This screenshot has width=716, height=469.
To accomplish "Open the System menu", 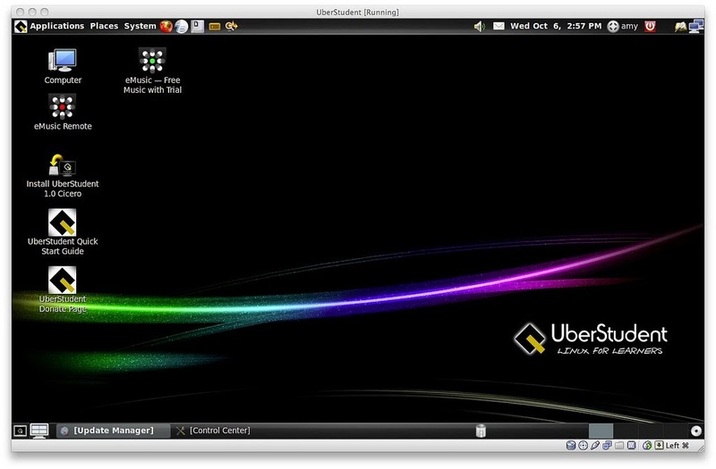I will tap(140, 26).
